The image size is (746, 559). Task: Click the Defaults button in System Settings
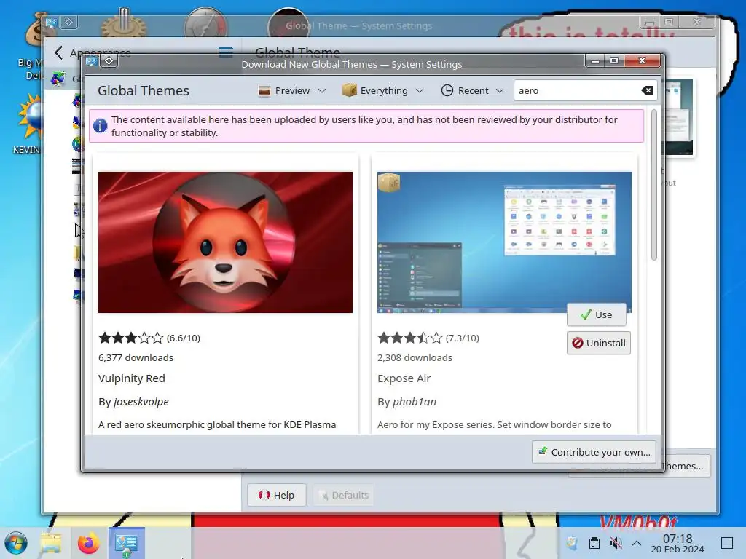tap(344, 495)
